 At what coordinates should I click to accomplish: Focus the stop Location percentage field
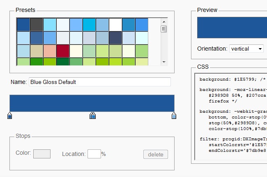(x=94, y=154)
